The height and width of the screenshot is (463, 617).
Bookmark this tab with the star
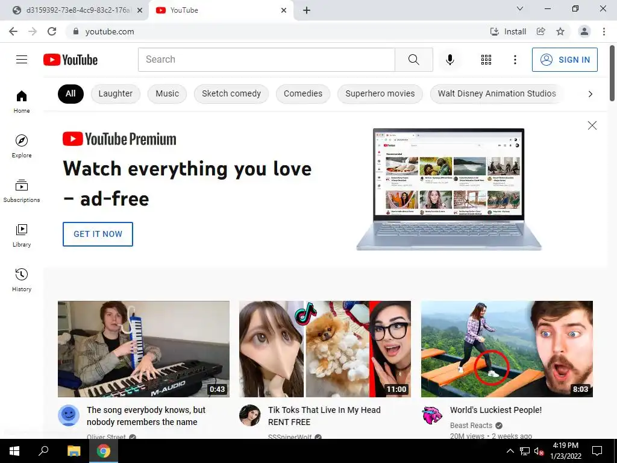(x=560, y=31)
